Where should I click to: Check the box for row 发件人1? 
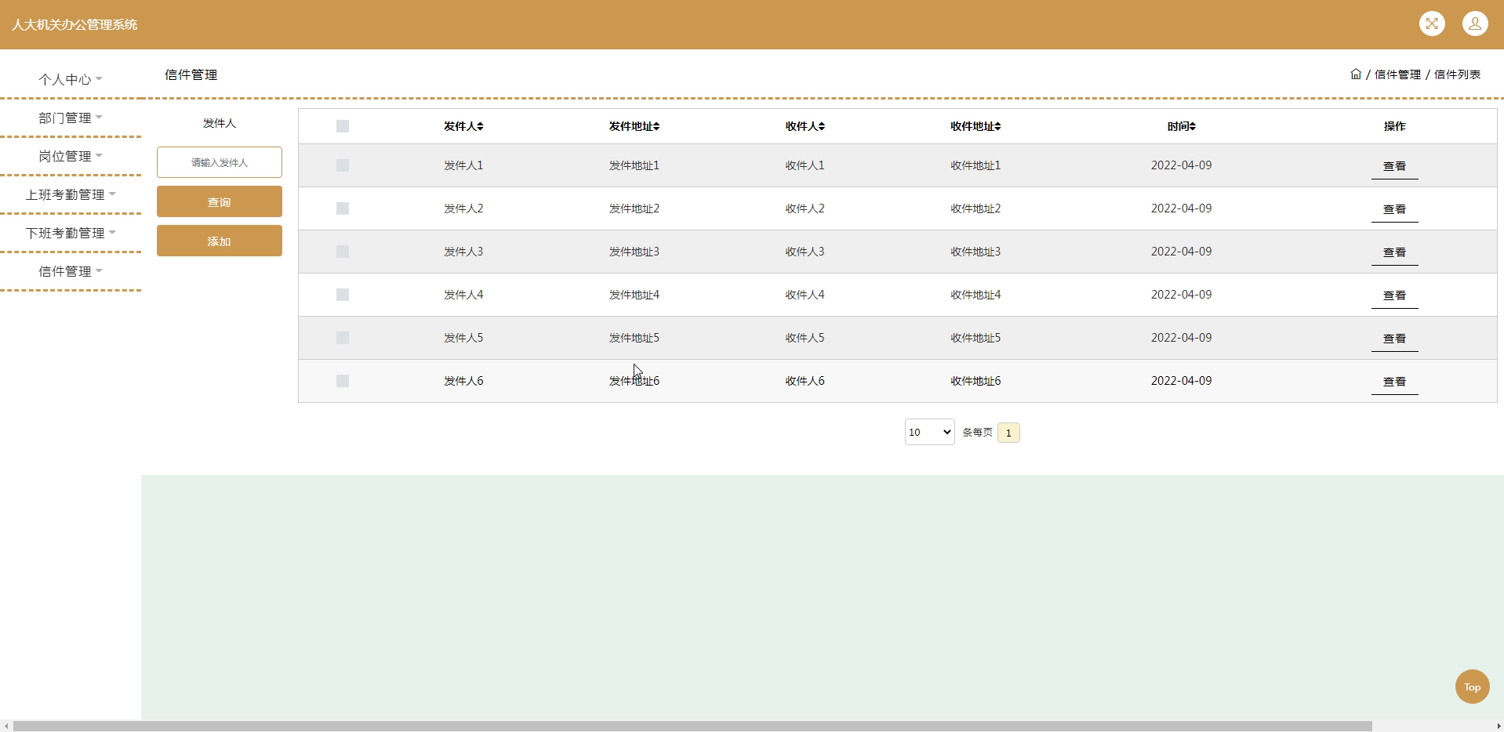point(343,165)
